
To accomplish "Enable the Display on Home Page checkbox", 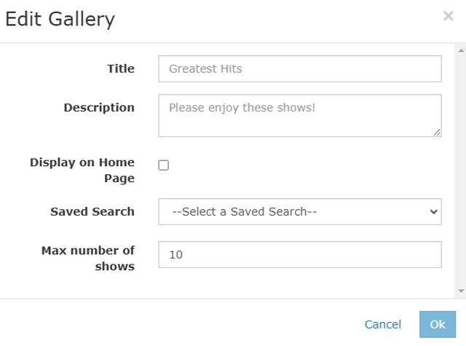I will pos(164,165).
